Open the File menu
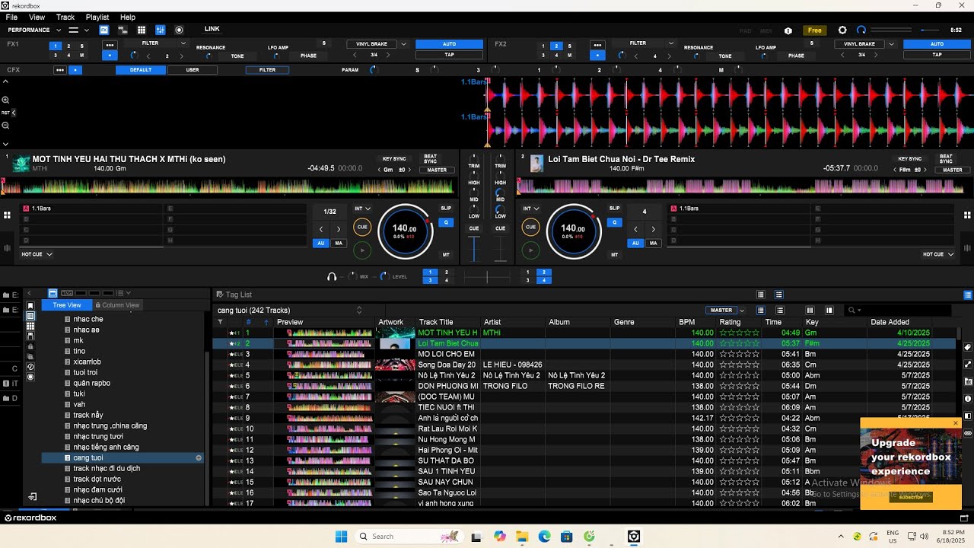 pyautogui.click(x=11, y=17)
